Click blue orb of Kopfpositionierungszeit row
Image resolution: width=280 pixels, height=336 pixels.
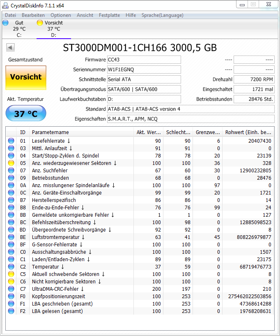coord(11,296)
